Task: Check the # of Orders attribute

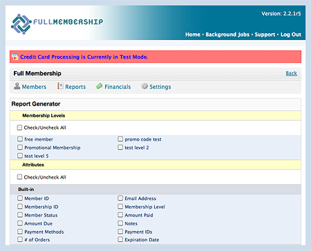Action: click(x=20, y=239)
